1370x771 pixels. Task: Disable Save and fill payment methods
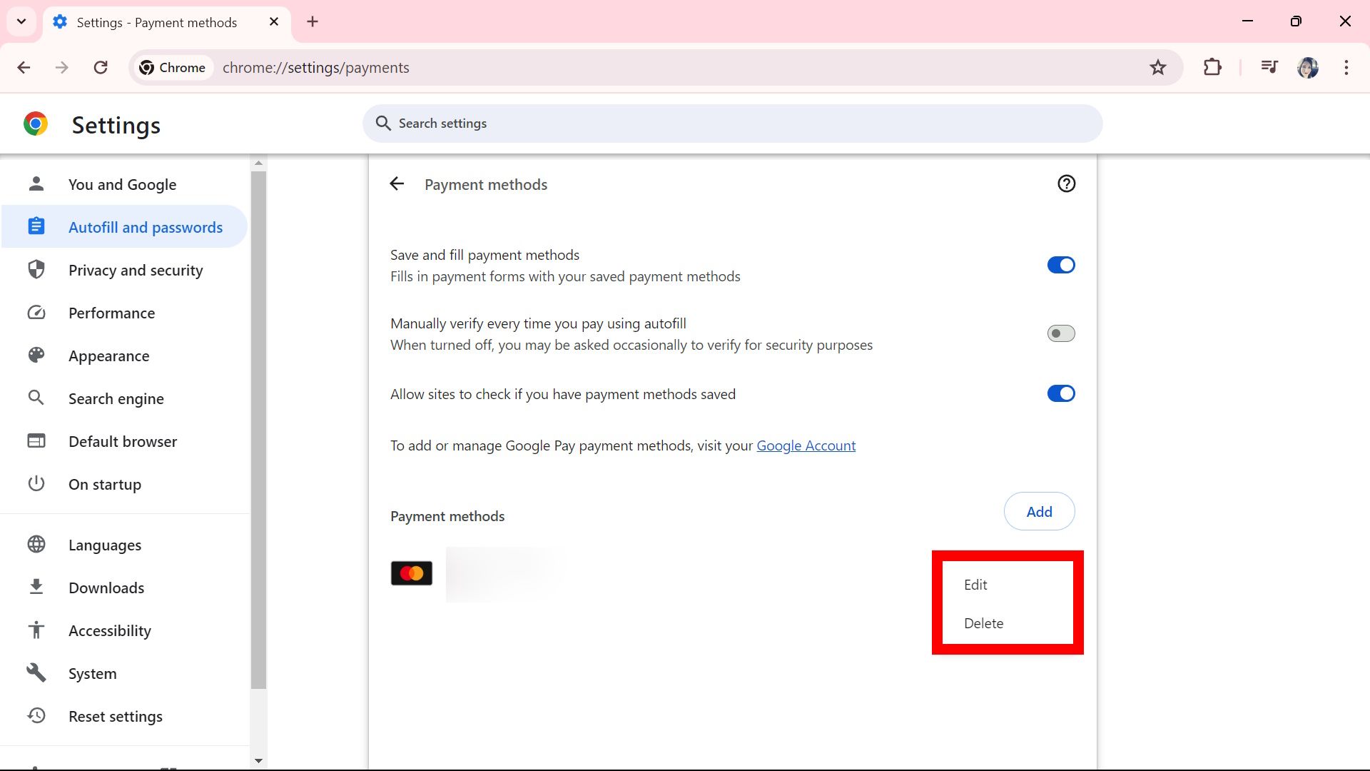[x=1061, y=265]
